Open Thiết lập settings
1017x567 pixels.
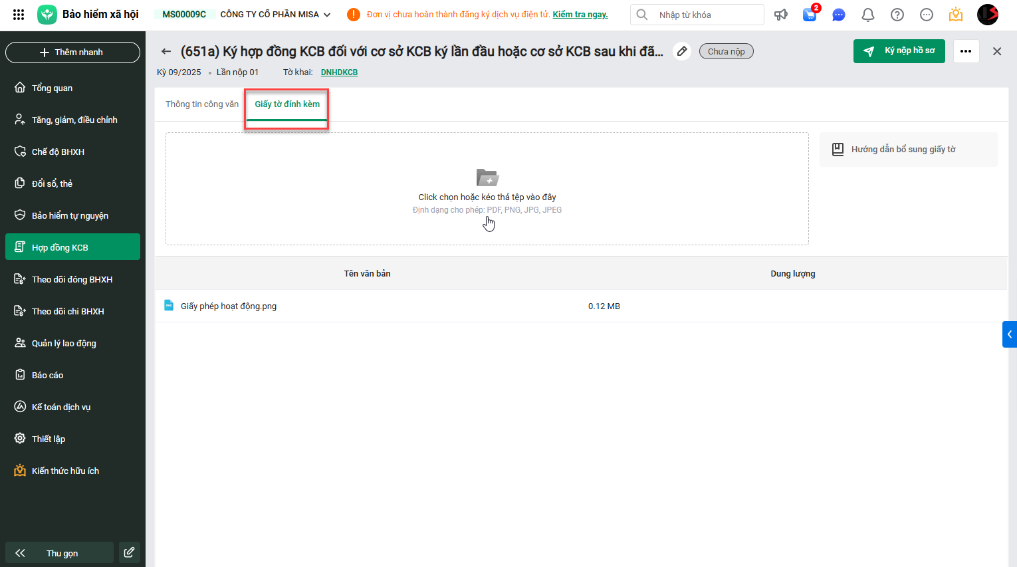tap(72, 439)
